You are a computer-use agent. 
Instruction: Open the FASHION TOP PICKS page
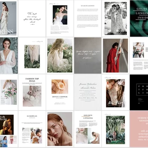pyautogui.click(x=32, y=92)
